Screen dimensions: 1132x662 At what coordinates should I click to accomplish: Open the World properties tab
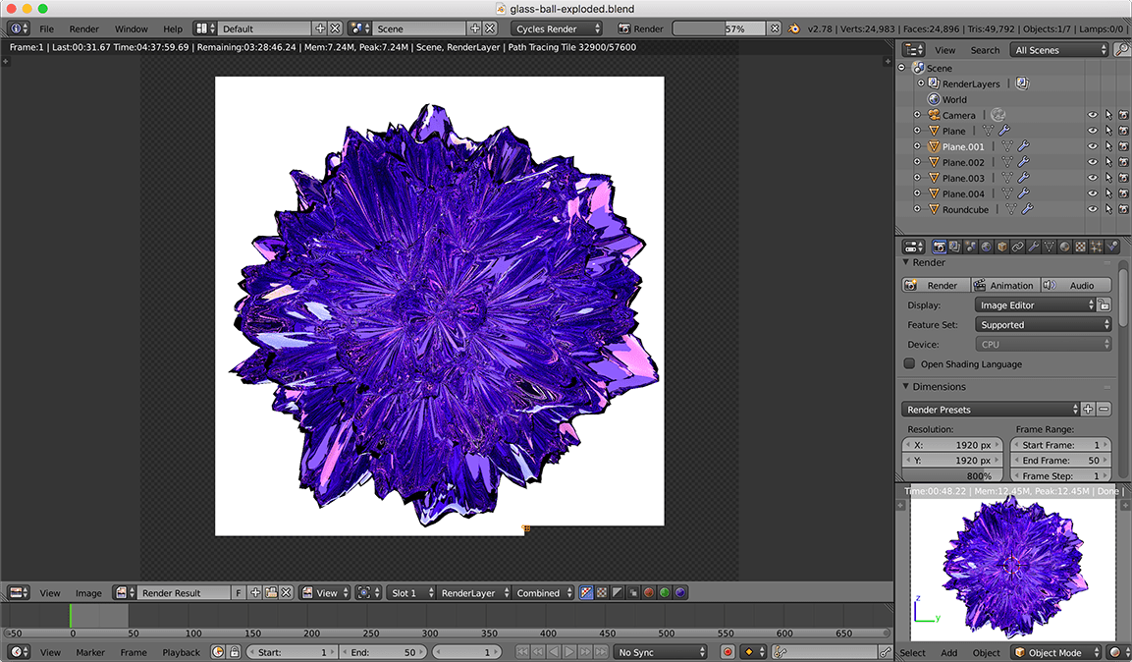point(986,247)
